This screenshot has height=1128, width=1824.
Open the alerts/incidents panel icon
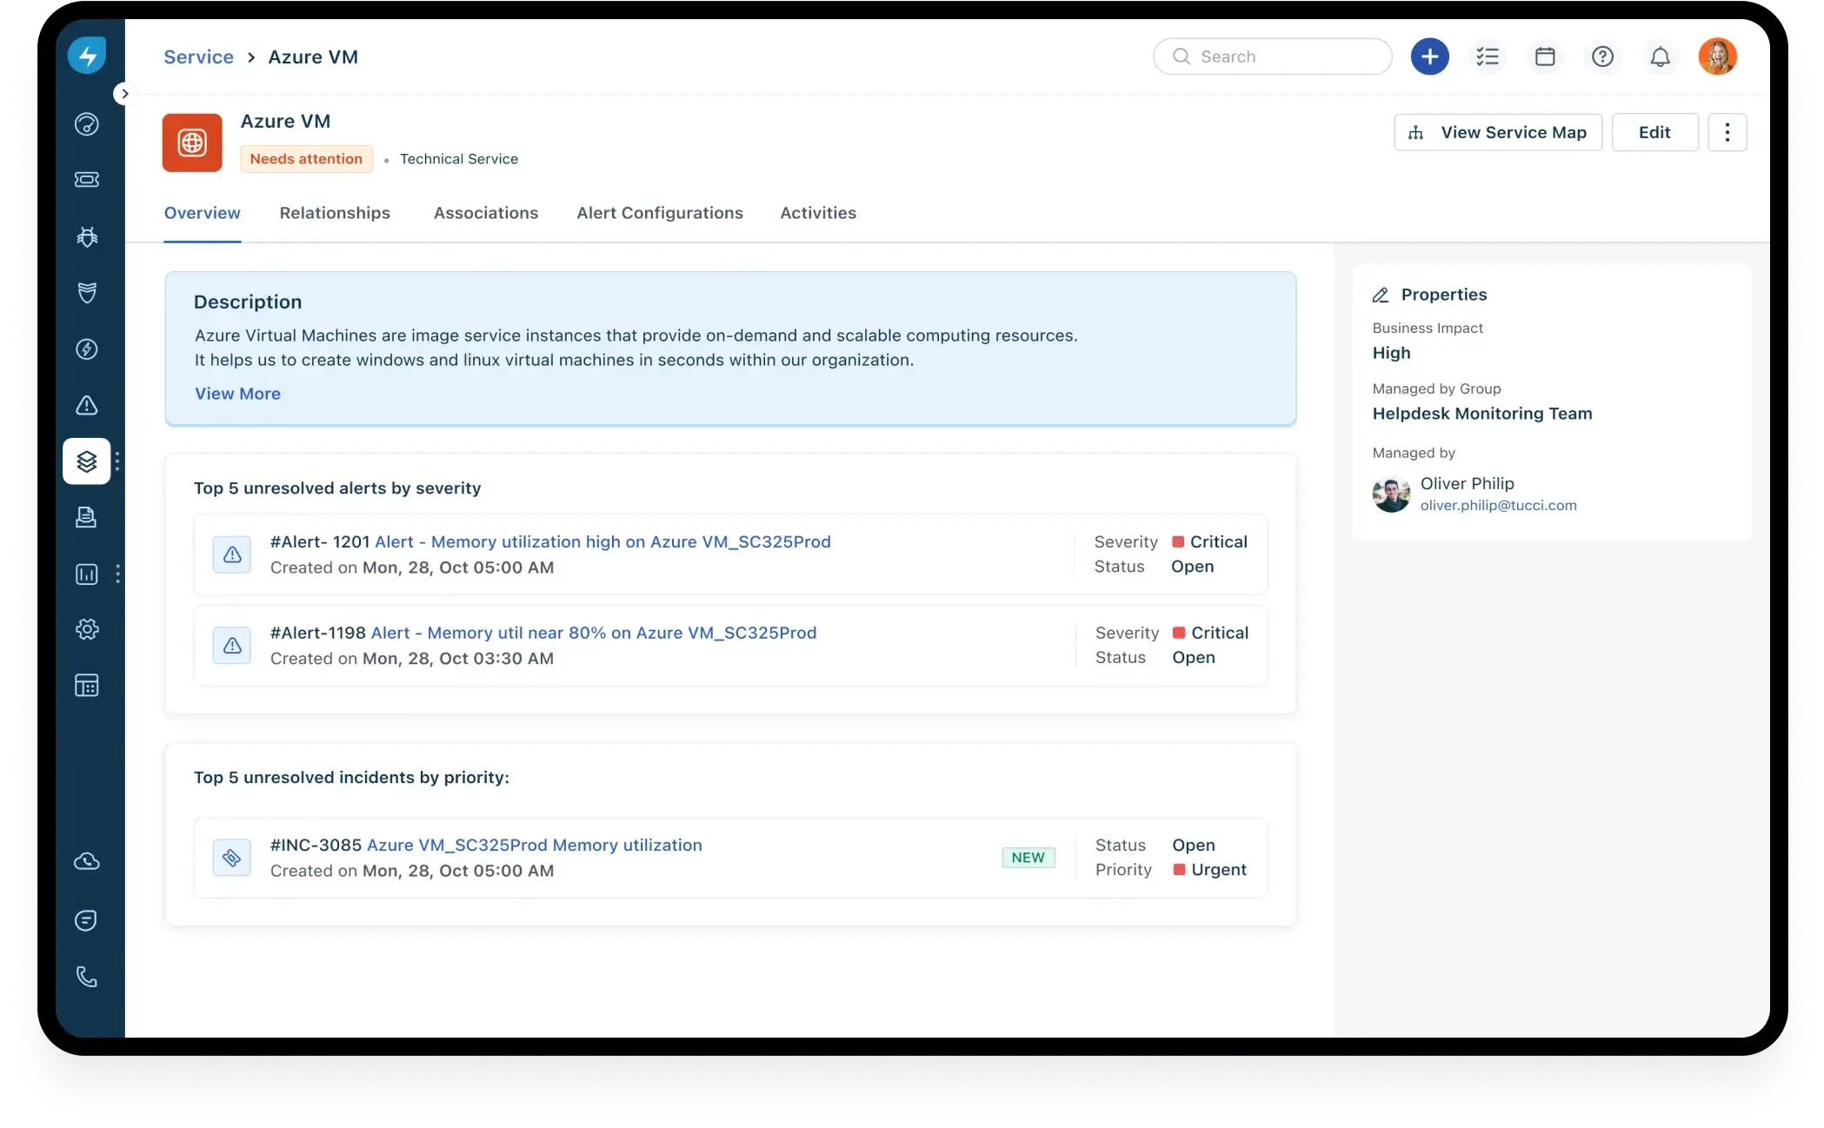pyautogui.click(x=87, y=405)
